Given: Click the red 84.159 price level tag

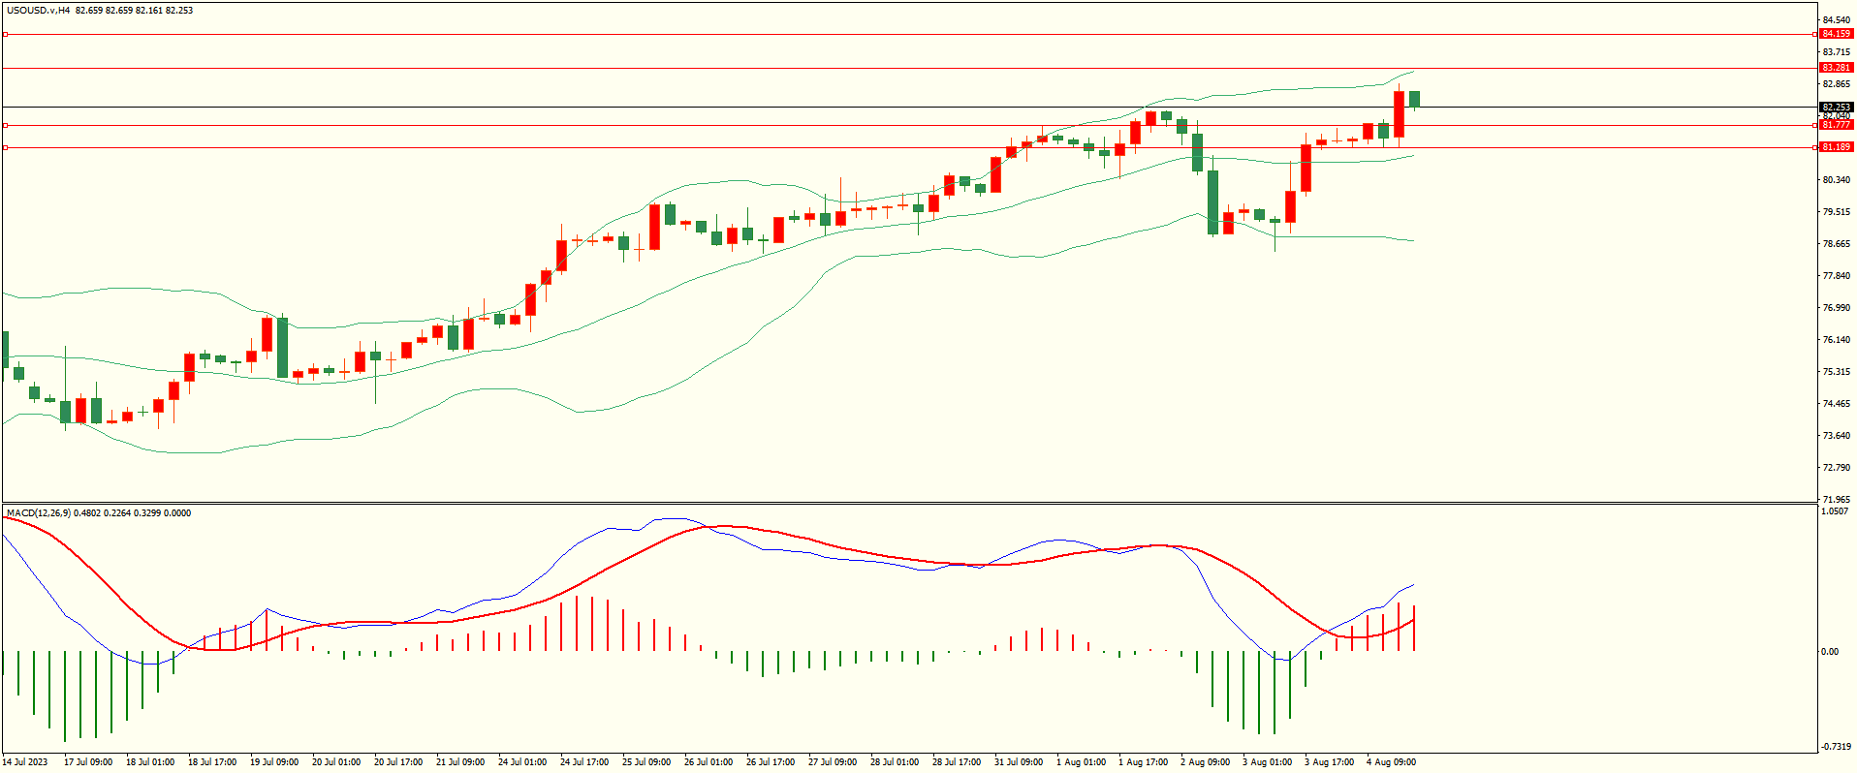Looking at the screenshot, I should pyautogui.click(x=1836, y=34).
